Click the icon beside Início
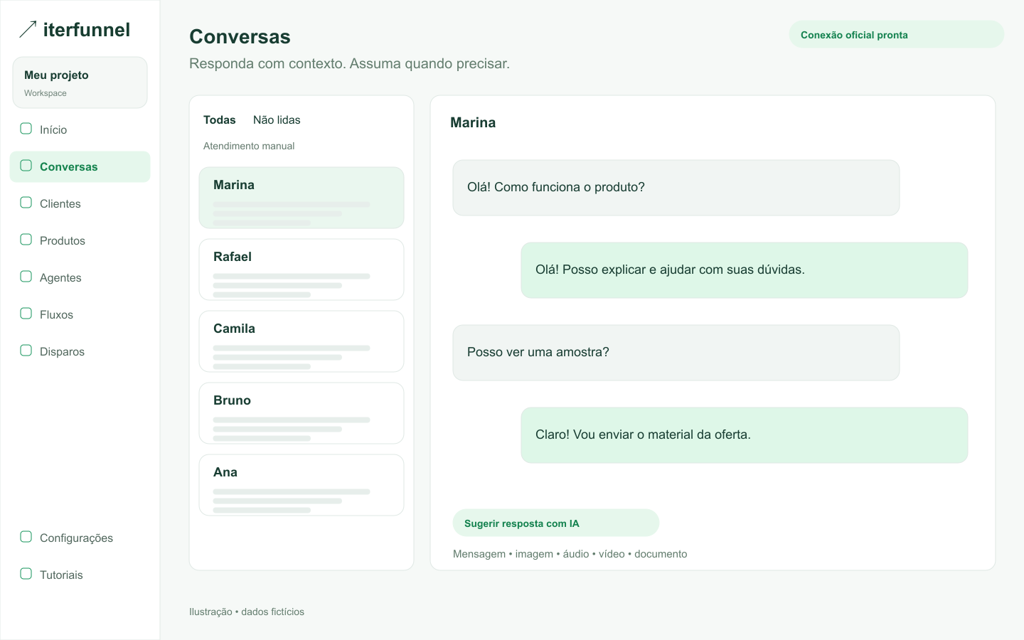This screenshot has height=640, width=1024. (26, 129)
